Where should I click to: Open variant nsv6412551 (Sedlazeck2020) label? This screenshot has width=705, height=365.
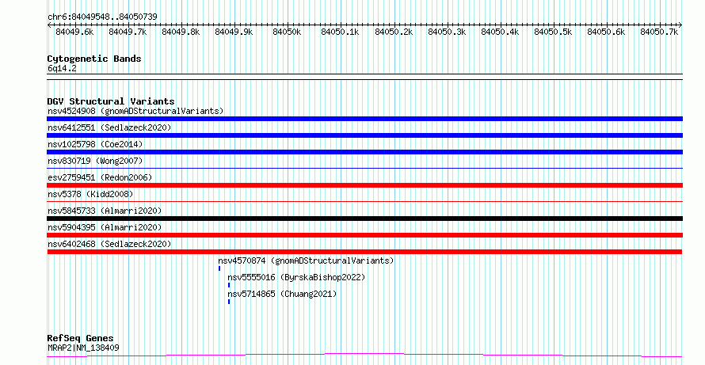coord(109,127)
